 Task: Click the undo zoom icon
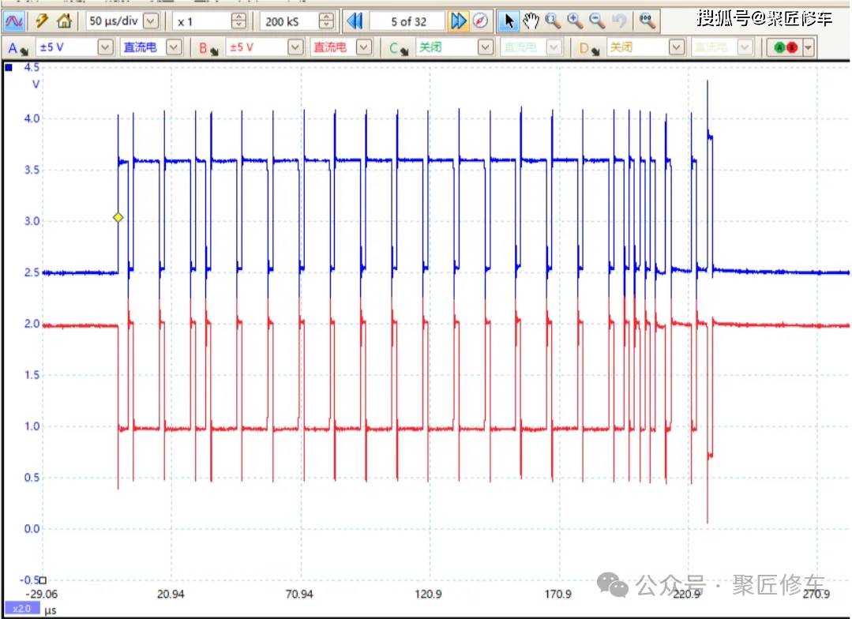pyautogui.click(x=620, y=21)
